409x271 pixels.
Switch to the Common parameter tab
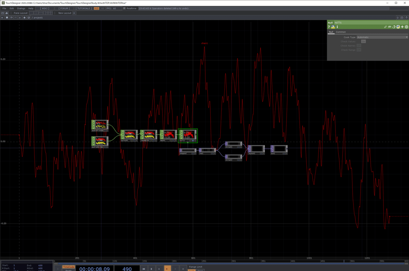tap(341, 32)
